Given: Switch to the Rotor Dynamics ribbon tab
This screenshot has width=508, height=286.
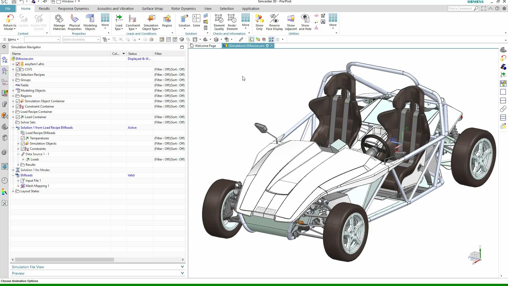Looking at the screenshot, I should (x=184, y=8).
